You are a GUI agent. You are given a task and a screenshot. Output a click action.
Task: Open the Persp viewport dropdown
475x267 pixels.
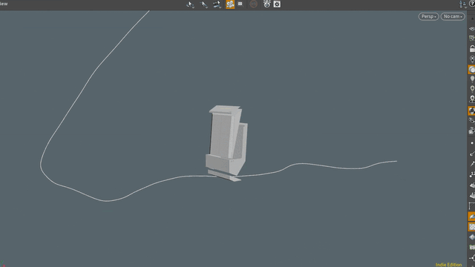[429, 16]
